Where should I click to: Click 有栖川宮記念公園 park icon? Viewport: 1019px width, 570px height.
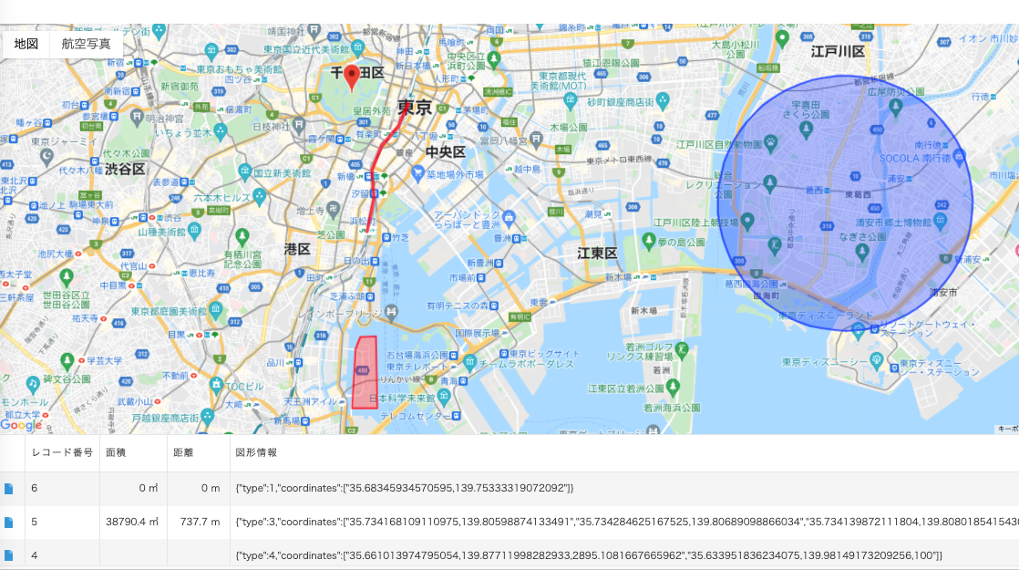click(x=242, y=236)
